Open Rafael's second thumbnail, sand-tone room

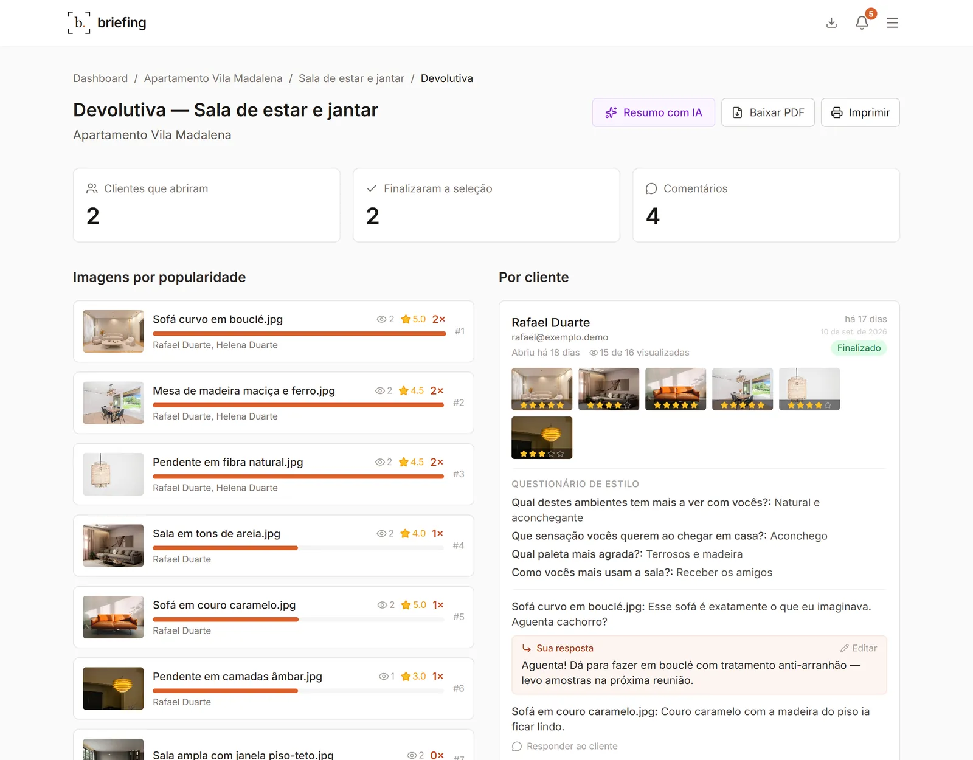609,389
